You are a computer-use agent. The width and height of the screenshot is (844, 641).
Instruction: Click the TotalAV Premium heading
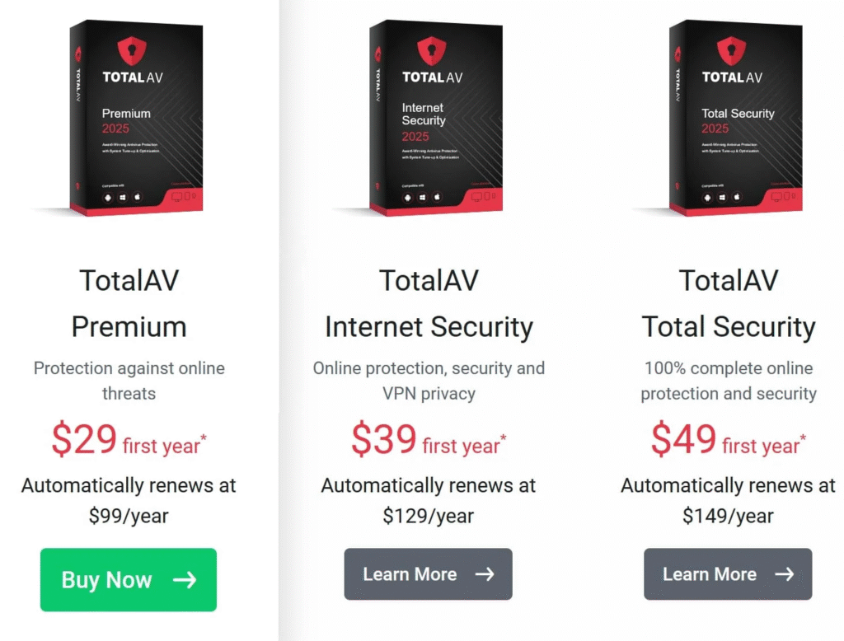click(x=129, y=303)
